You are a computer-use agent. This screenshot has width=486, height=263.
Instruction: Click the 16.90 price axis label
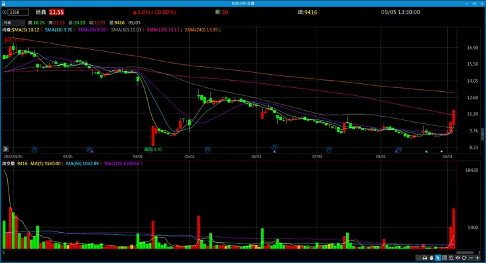click(x=472, y=48)
